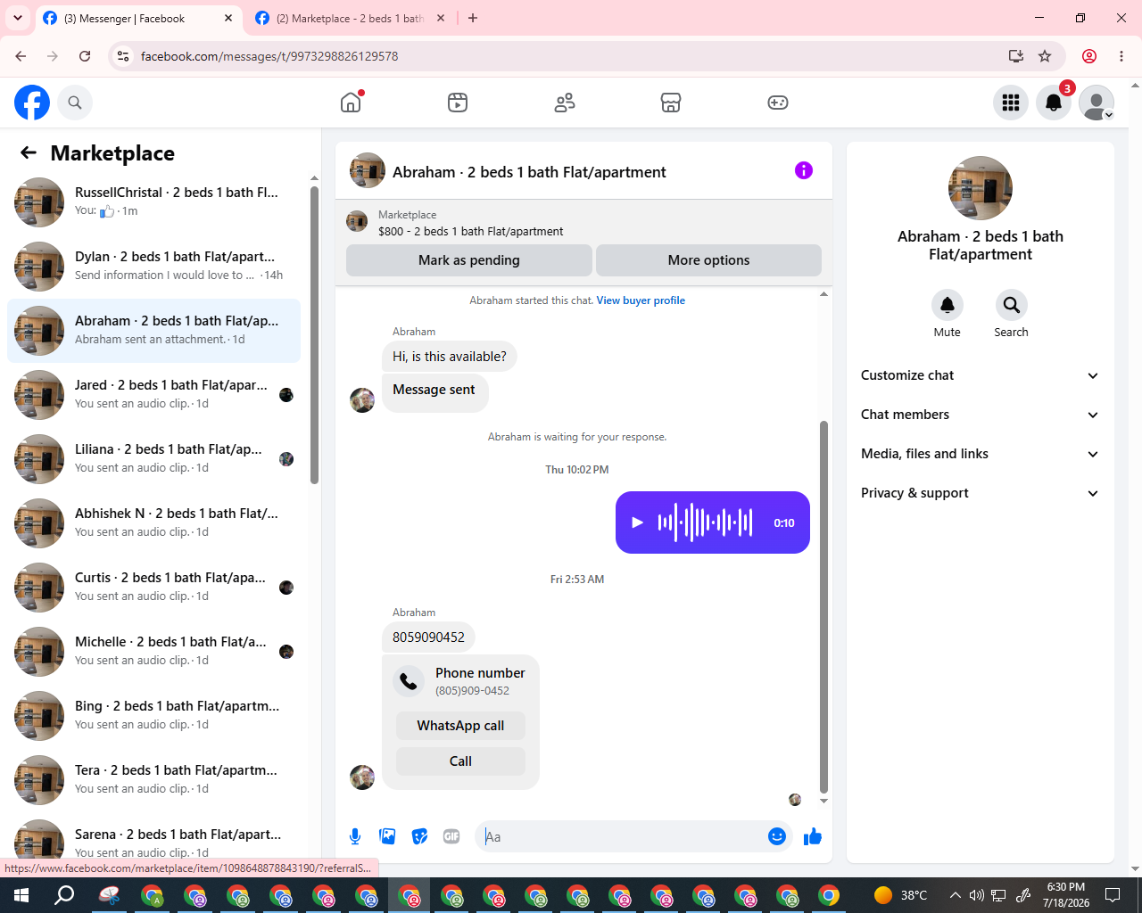
Task: Open the taskbar volume control
Action: (x=977, y=895)
